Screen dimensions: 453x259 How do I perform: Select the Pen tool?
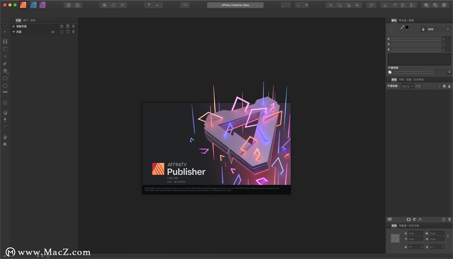coord(5,64)
